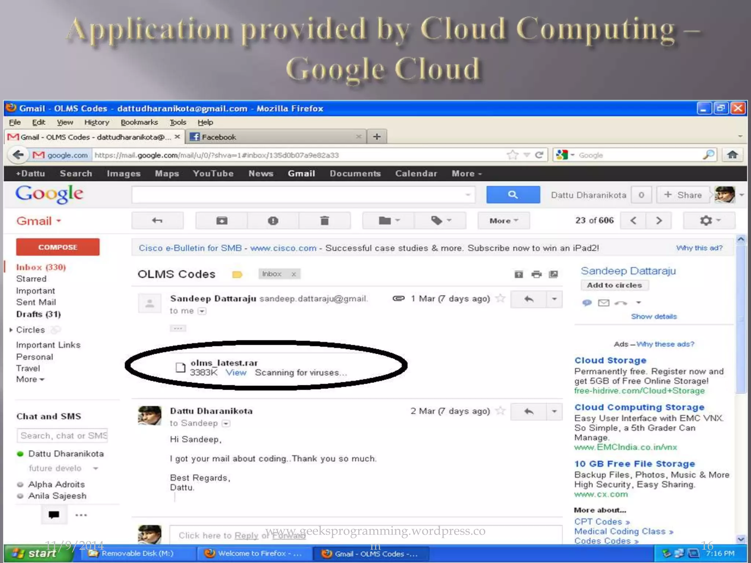Star the 2 Mar message from Dattu
The height and width of the screenshot is (563, 751).
[x=500, y=411]
